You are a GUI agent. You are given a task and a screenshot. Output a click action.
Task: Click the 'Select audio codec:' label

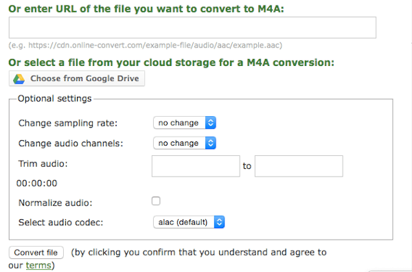(x=60, y=223)
